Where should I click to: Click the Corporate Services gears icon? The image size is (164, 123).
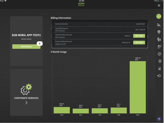(x=26, y=89)
